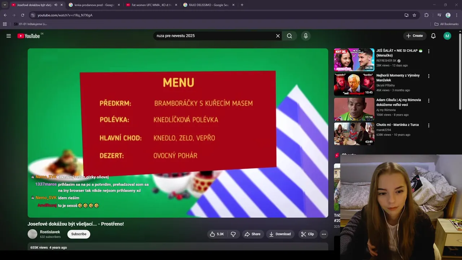Open options menu for Nejhorší Momenty video
This screenshot has height=260, width=462.
(429, 76)
